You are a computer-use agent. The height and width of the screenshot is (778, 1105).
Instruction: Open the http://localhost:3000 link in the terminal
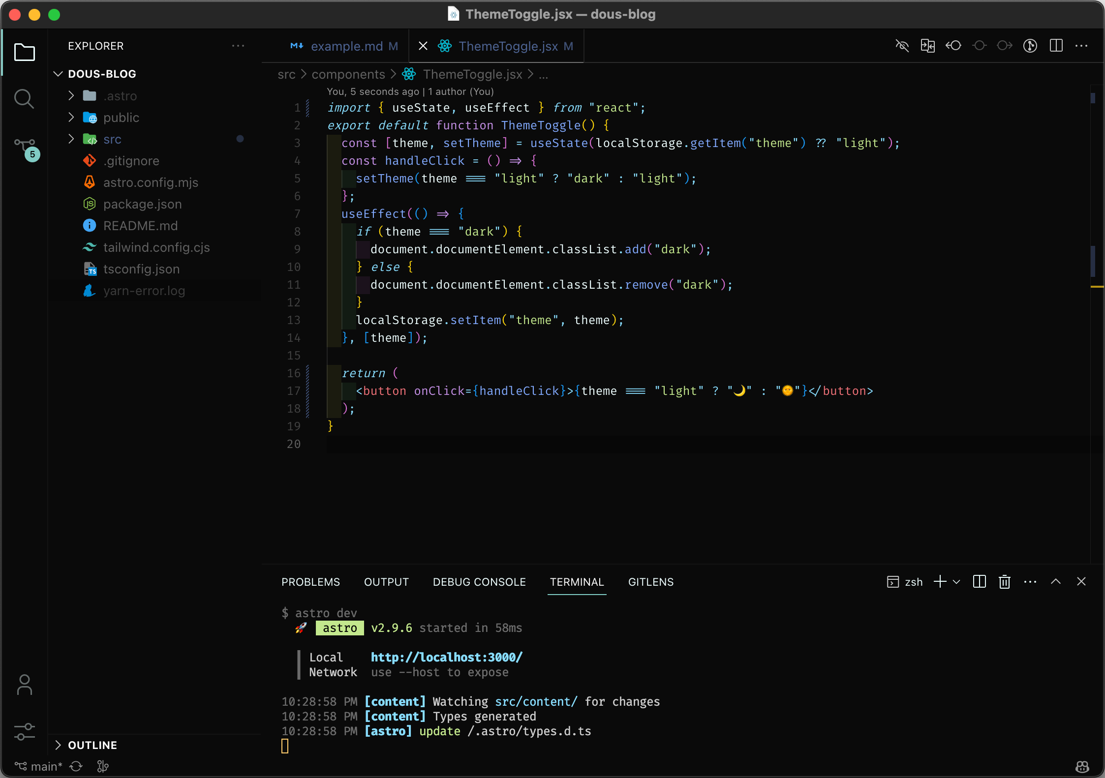point(445,657)
